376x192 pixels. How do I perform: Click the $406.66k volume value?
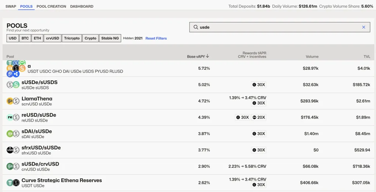(309, 182)
